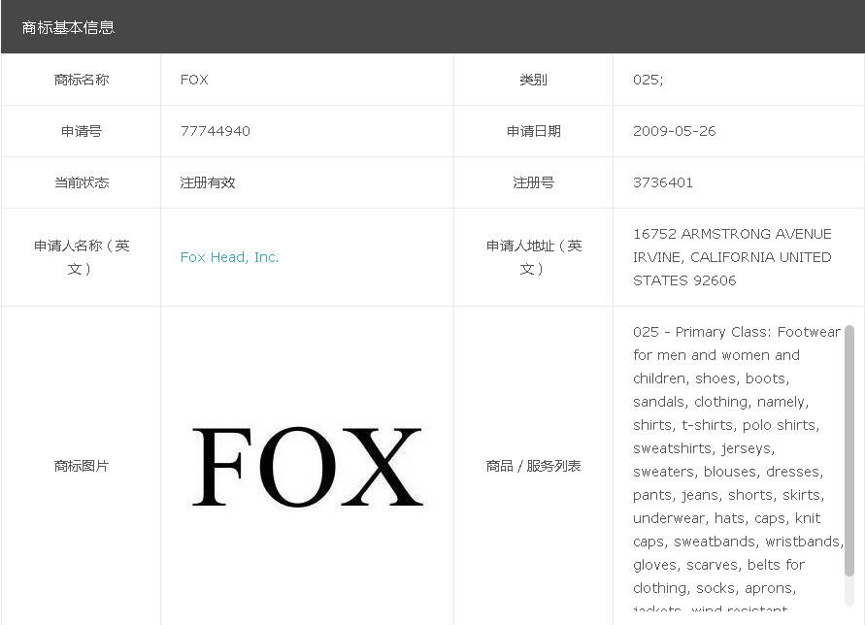Viewport: 865px width, 625px height.
Task: Click the 申请人地址（英文） label
Action: 533,257
